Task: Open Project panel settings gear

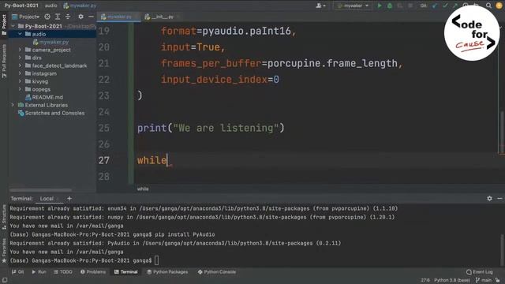Action: (80, 17)
